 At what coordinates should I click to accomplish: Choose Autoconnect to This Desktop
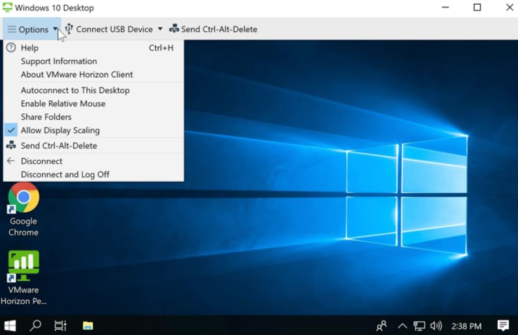pyautogui.click(x=94, y=90)
